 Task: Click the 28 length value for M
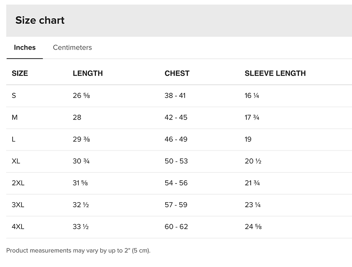coord(77,117)
